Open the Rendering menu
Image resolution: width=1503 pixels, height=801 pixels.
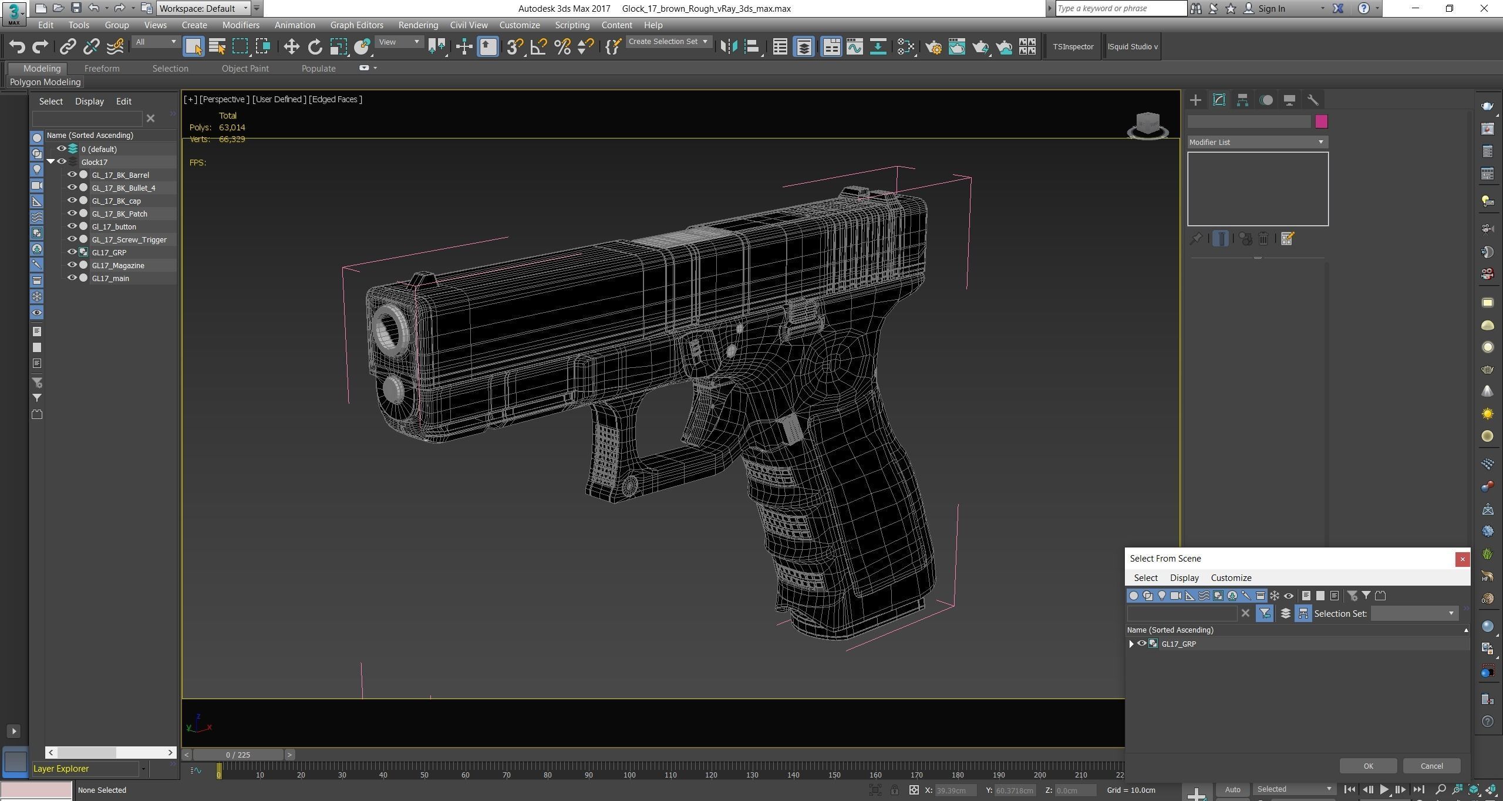click(x=418, y=25)
